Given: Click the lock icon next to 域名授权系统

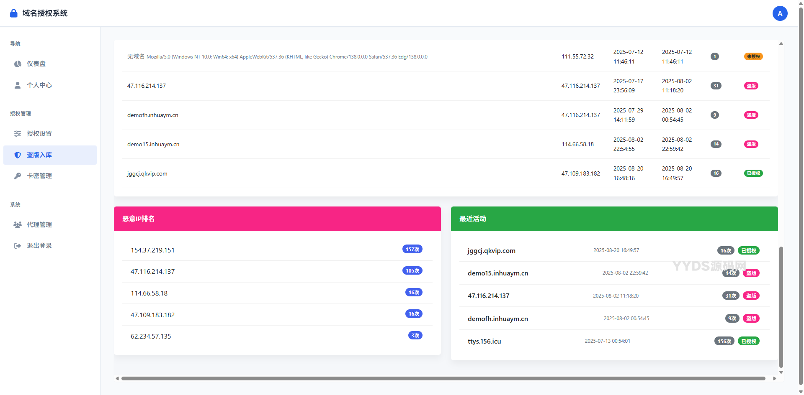Looking at the screenshot, I should point(13,13).
